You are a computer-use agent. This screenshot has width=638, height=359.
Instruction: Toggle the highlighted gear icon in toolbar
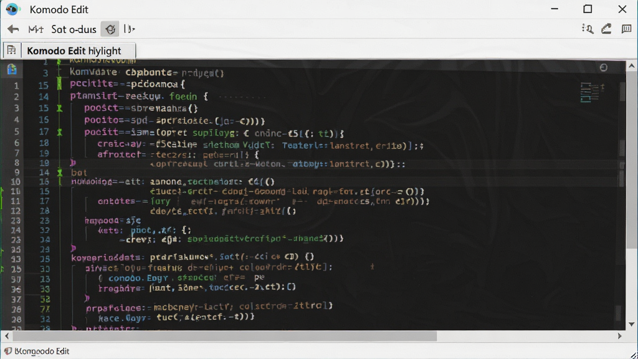tap(110, 29)
